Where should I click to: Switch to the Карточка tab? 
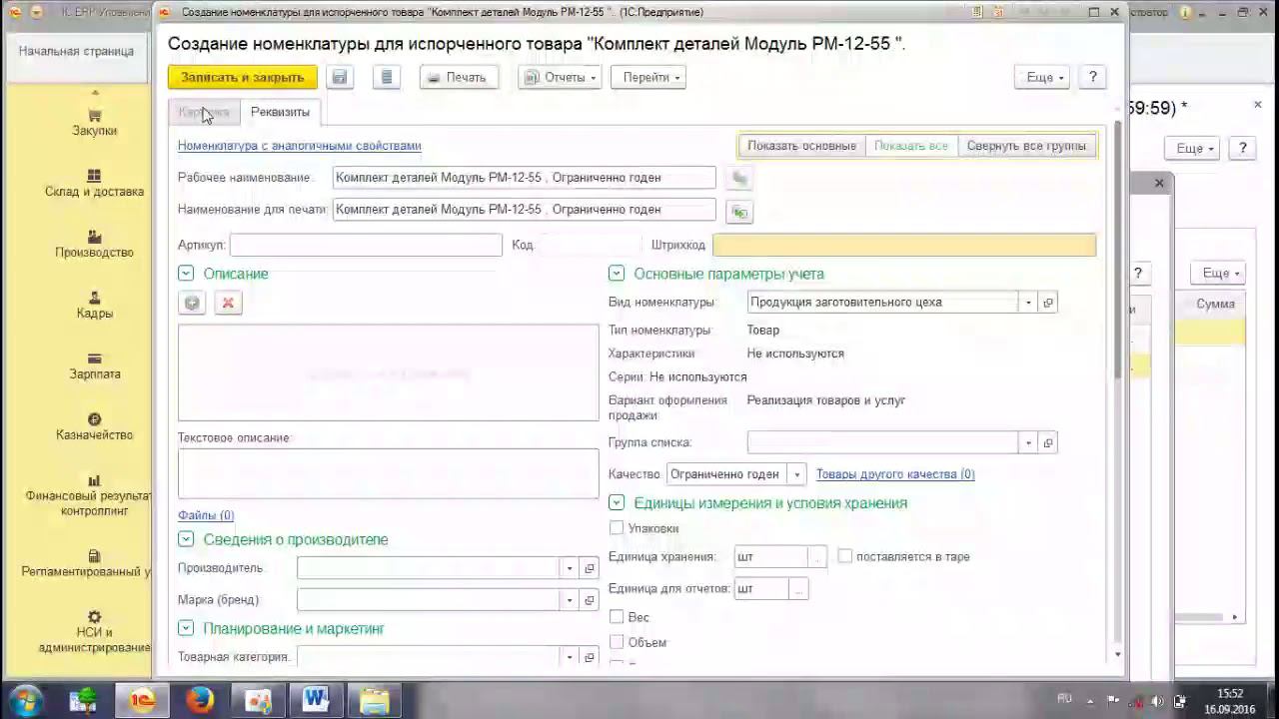[x=204, y=112]
